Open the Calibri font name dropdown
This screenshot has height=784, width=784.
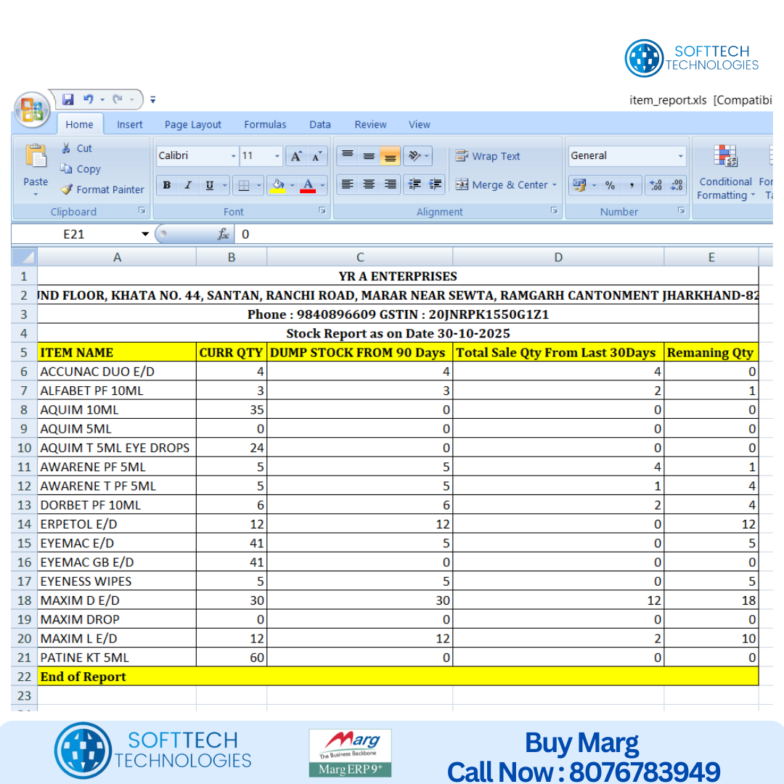233,156
